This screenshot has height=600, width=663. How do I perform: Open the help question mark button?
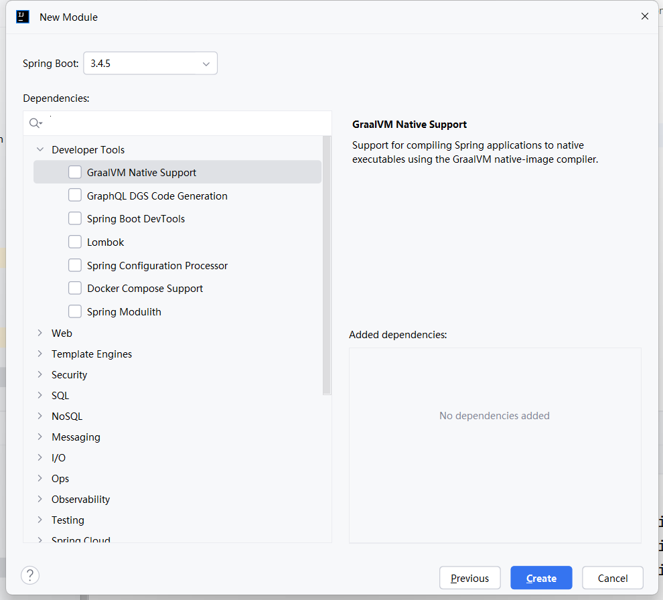click(x=30, y=575)
